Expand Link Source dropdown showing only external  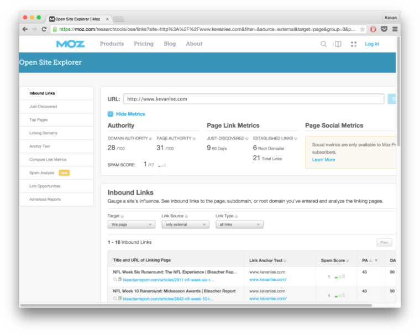(185, 224)
